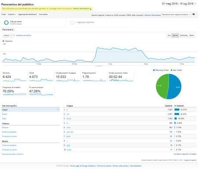Click the blue Returning Visitor legend swatch
The width and height of the screenshot is (198, 169).
pos(154,70)
